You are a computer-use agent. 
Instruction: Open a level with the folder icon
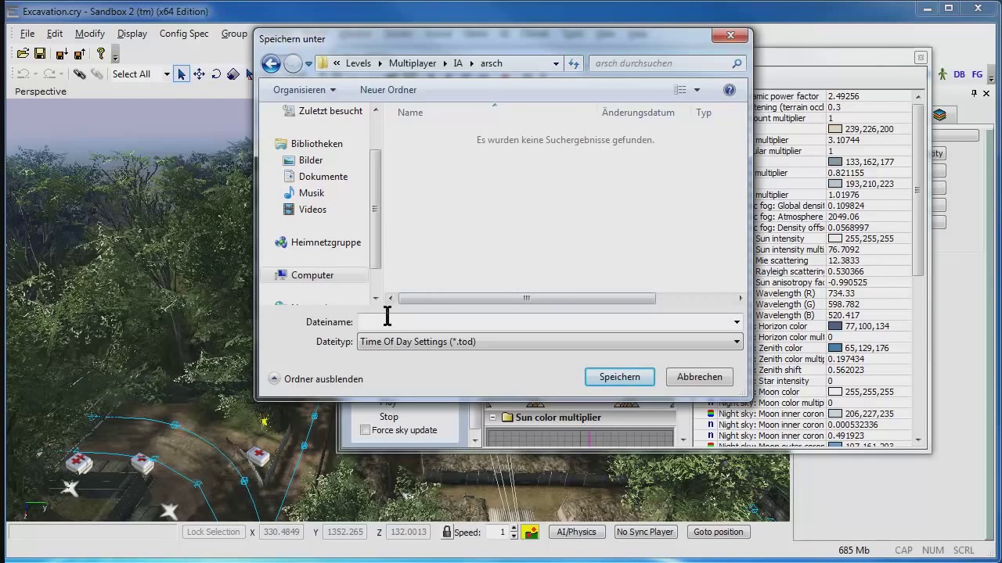pyautogui.click(x=23, y=54)
